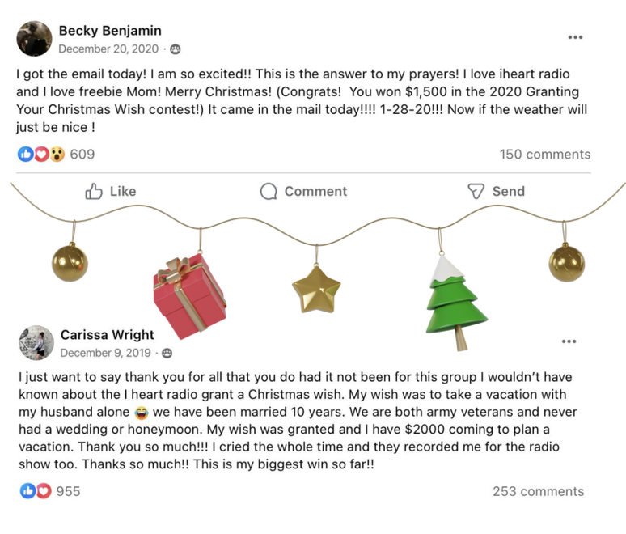Open Becky Benjamin's profile name link
The height and width of the screenshot is (534, 626).
click(110, 31)
